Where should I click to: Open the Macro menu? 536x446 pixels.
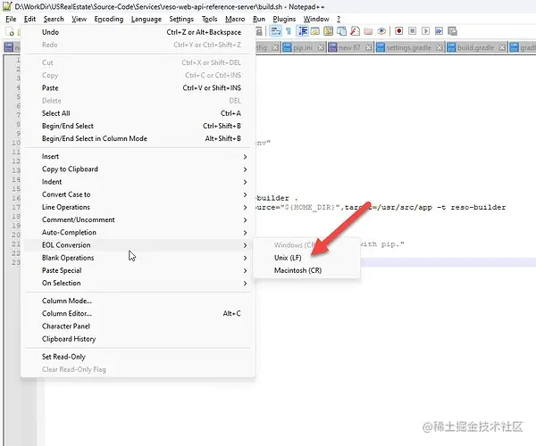coord(235,19)
